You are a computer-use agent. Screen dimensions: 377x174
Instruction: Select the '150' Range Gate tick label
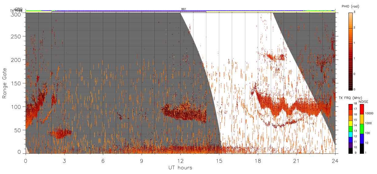16,83
